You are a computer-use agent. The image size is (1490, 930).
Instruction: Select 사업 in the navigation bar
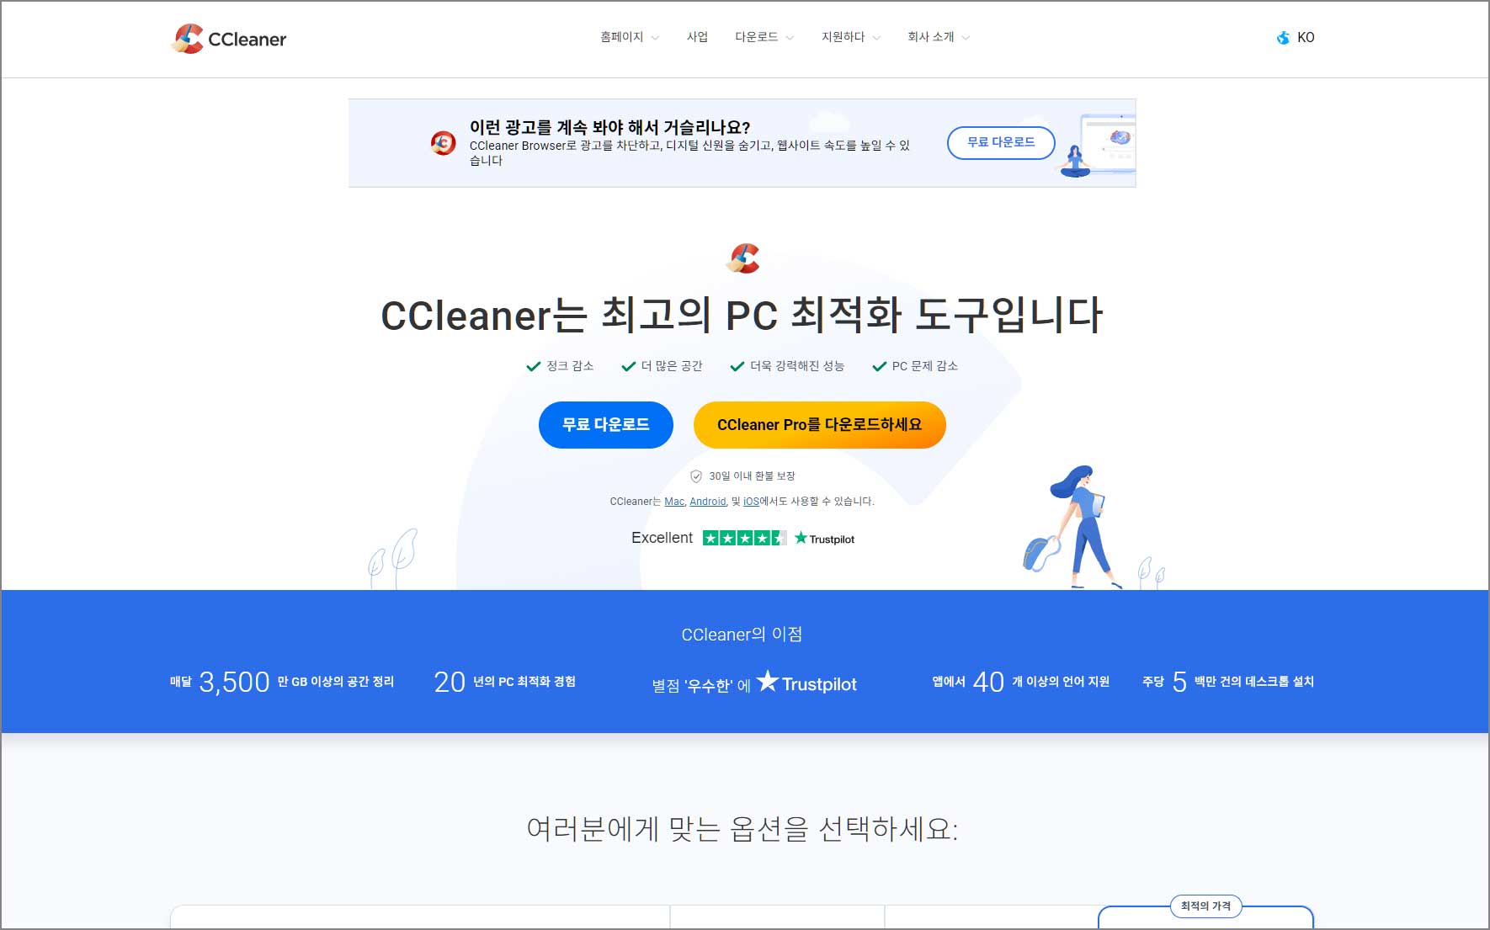[x=697, y=37]
